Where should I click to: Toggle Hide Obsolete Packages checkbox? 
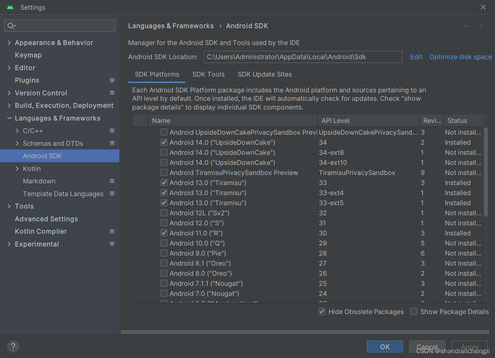tap(322, 312)
